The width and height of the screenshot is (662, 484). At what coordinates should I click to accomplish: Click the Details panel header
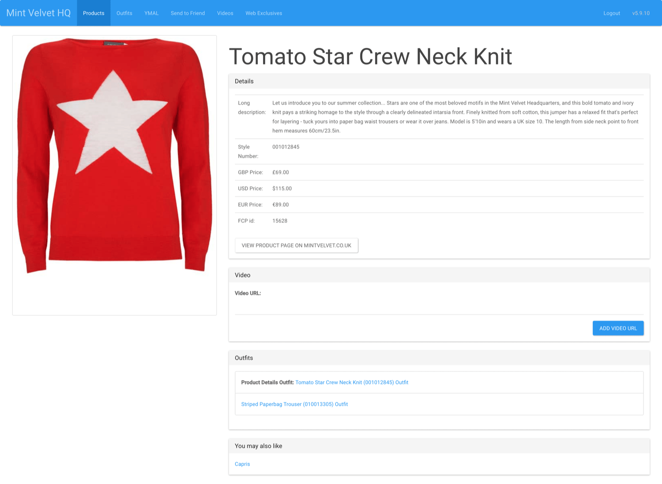click(x=439, y=81)
